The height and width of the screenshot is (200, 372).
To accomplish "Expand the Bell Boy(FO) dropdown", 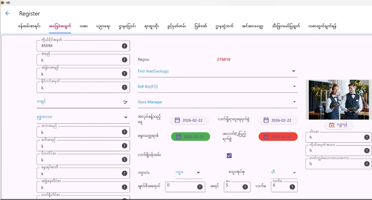I will [217, 87].
